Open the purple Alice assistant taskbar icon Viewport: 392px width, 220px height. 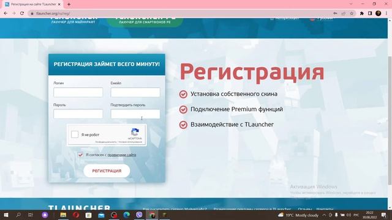pos(45,215)
